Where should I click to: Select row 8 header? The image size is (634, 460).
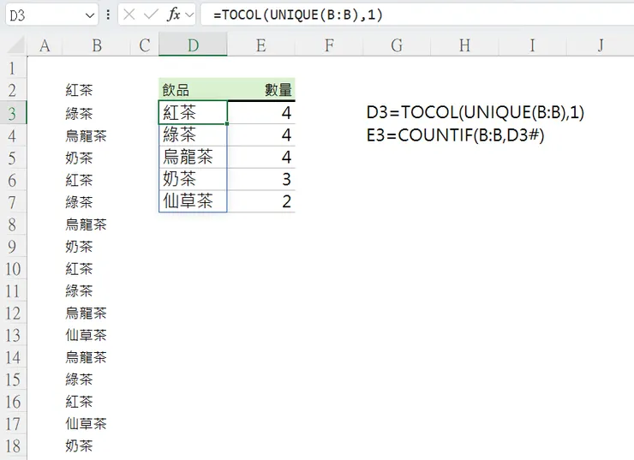point(13,224)
